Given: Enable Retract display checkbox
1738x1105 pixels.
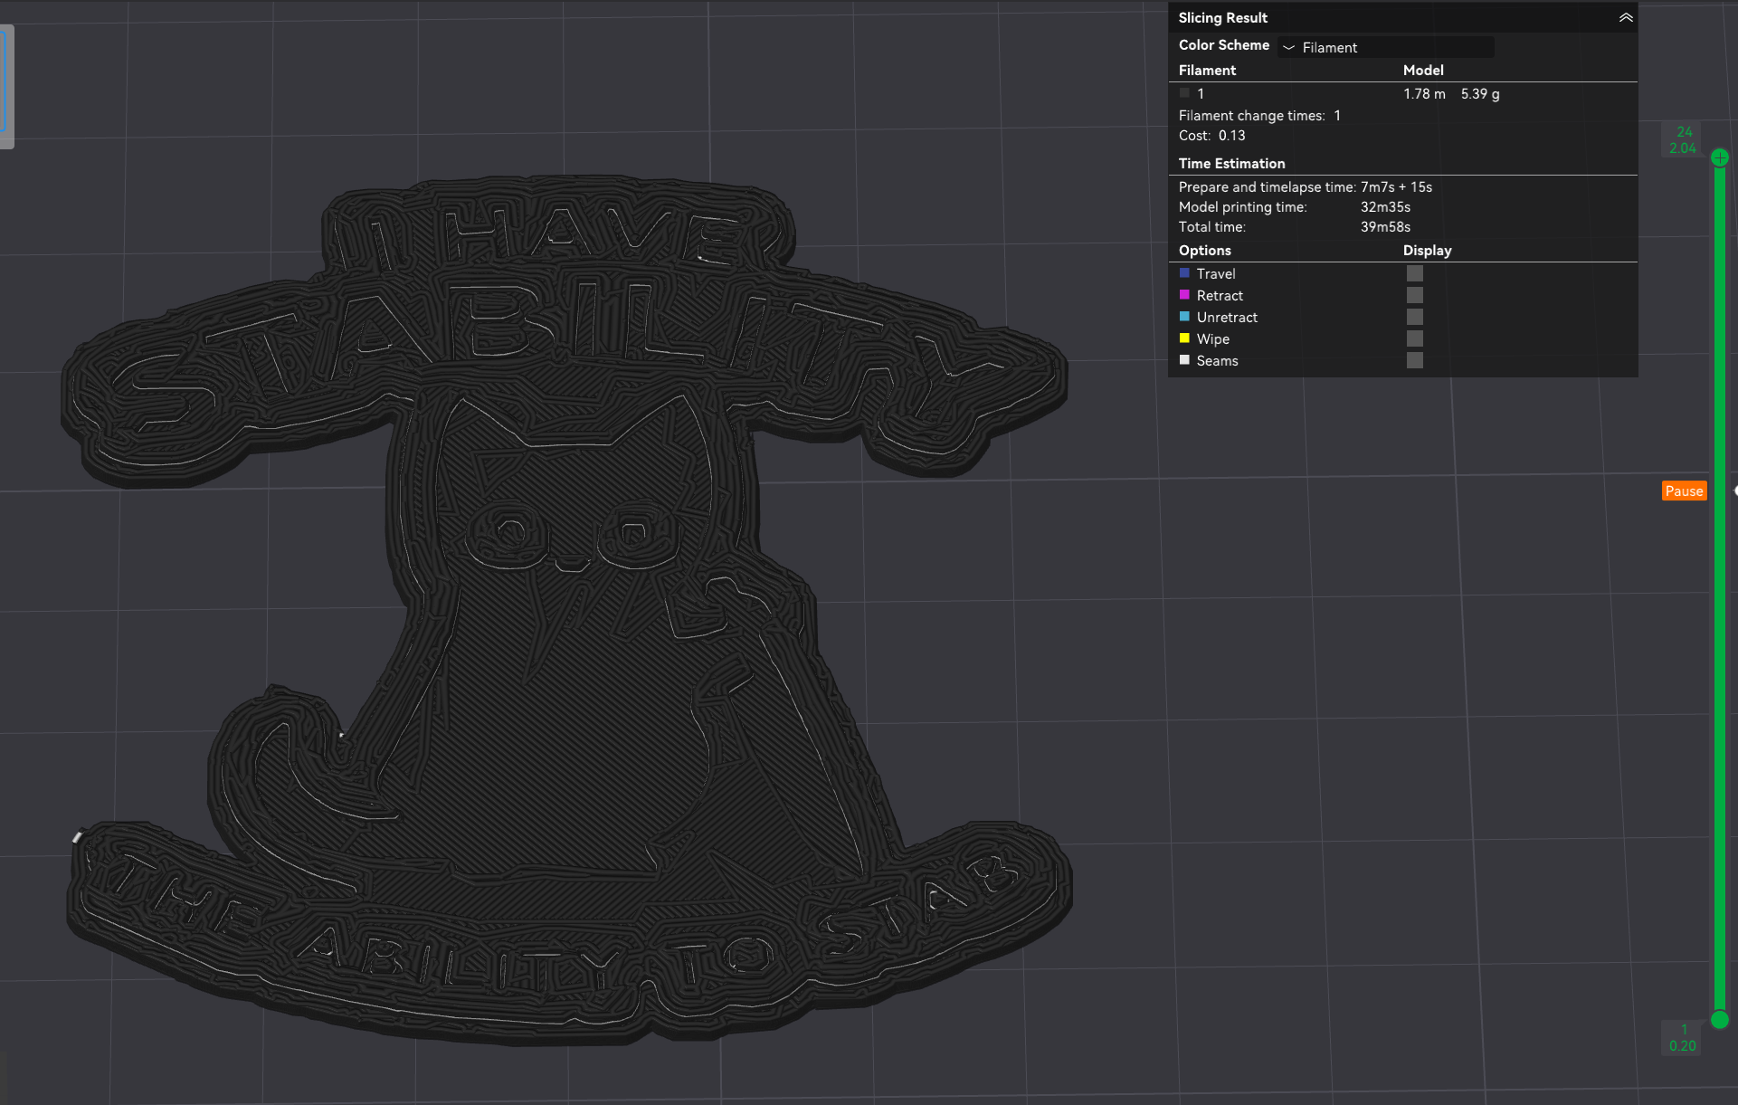Looking at the screenshot, I should pyautogui.click(x=1414, y=295).
